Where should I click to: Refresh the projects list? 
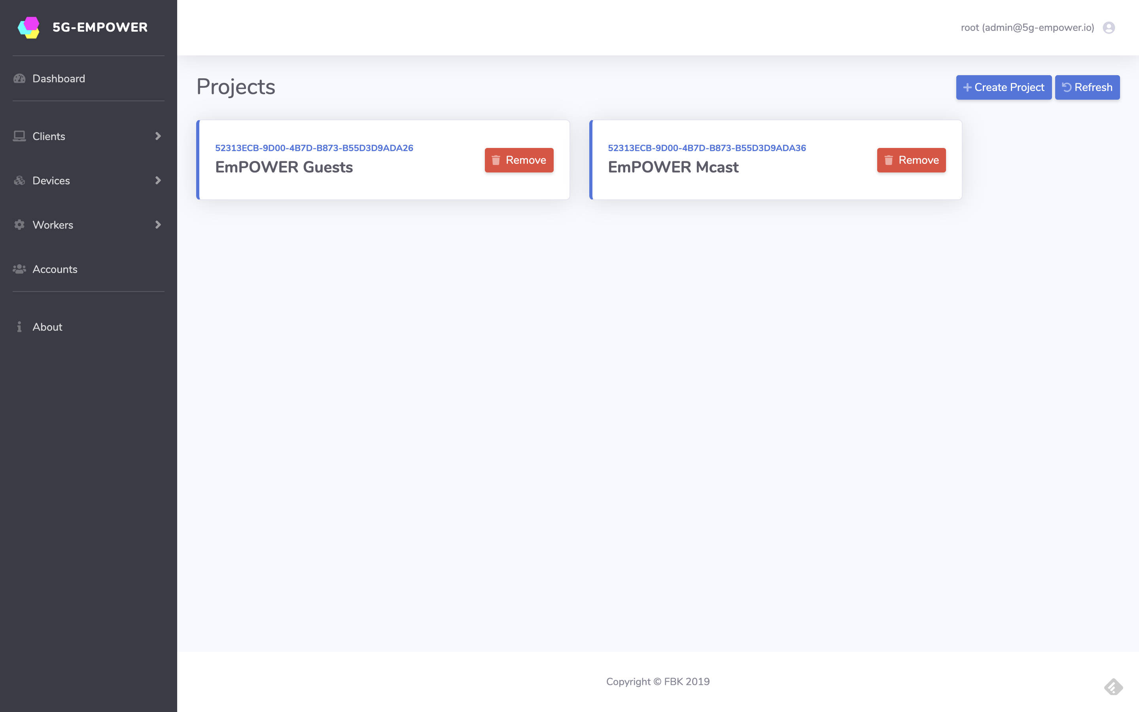pos(1087,87)
